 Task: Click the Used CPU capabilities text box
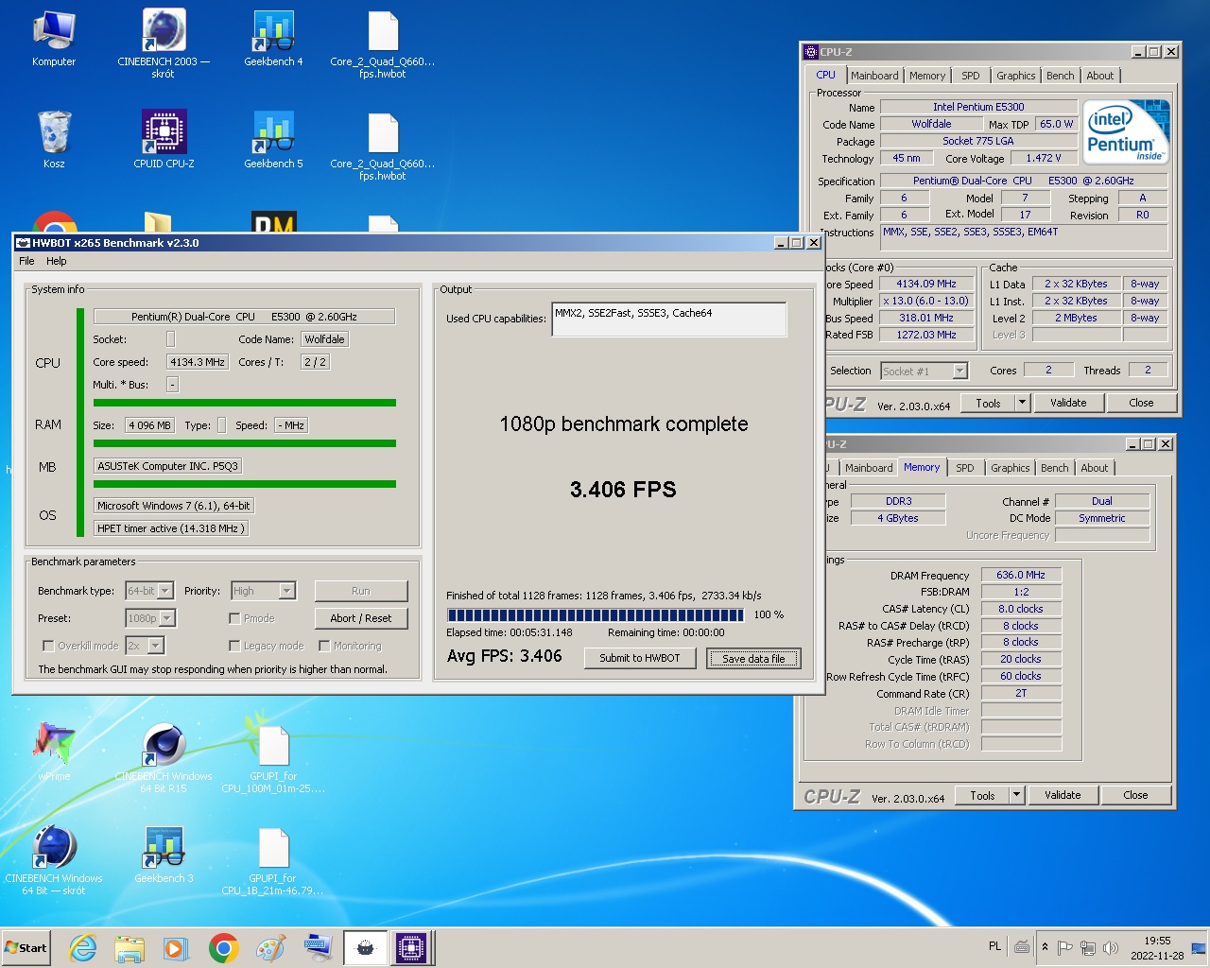[668, 319]
